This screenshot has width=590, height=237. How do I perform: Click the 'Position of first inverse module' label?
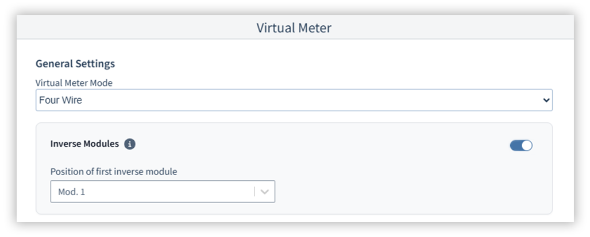114,172
